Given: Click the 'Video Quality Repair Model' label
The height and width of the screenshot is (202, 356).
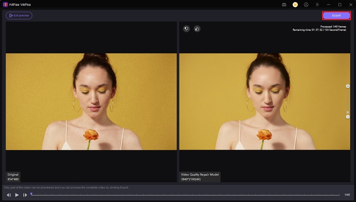Looking at the screenshot, I should pos(200,175).
